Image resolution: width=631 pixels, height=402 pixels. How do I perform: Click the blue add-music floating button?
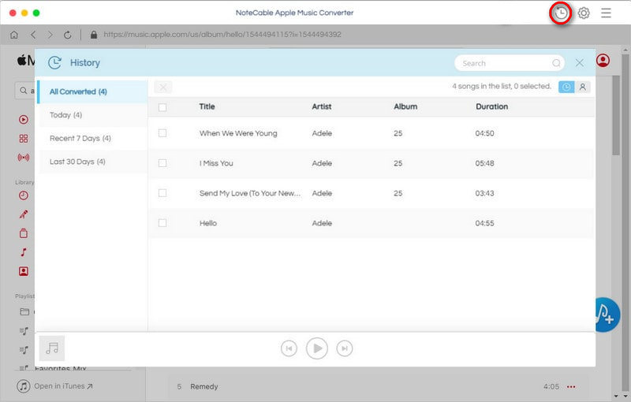click(607, 315)
